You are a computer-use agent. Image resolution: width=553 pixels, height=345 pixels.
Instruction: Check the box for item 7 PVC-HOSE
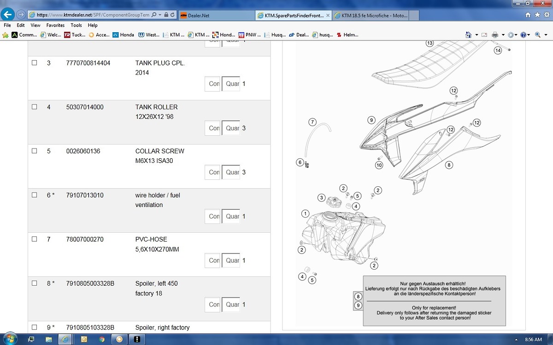pos(34,239)
